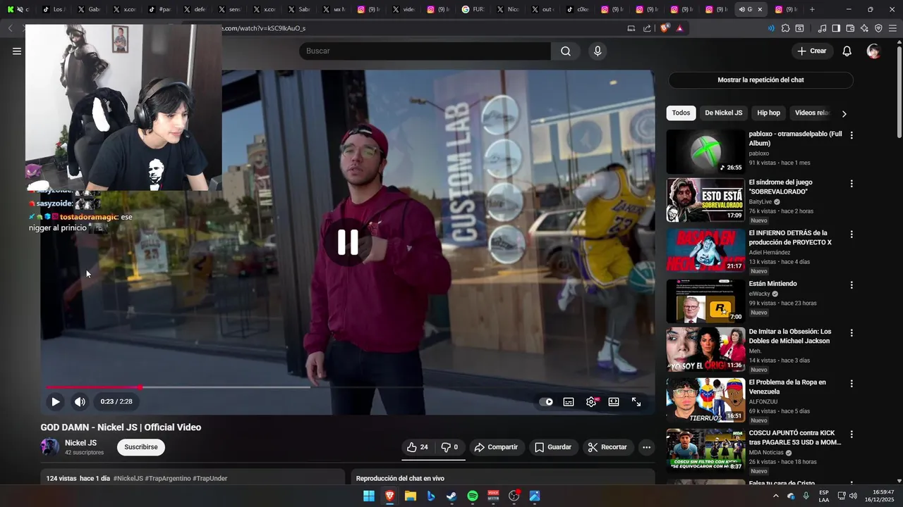The height and width of the screenshot is (507, 903).
Task: Click the large pause overlay on video
Action: coord(348,242)
